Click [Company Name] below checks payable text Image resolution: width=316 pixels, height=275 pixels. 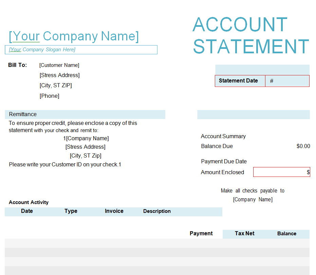[253, 200]
